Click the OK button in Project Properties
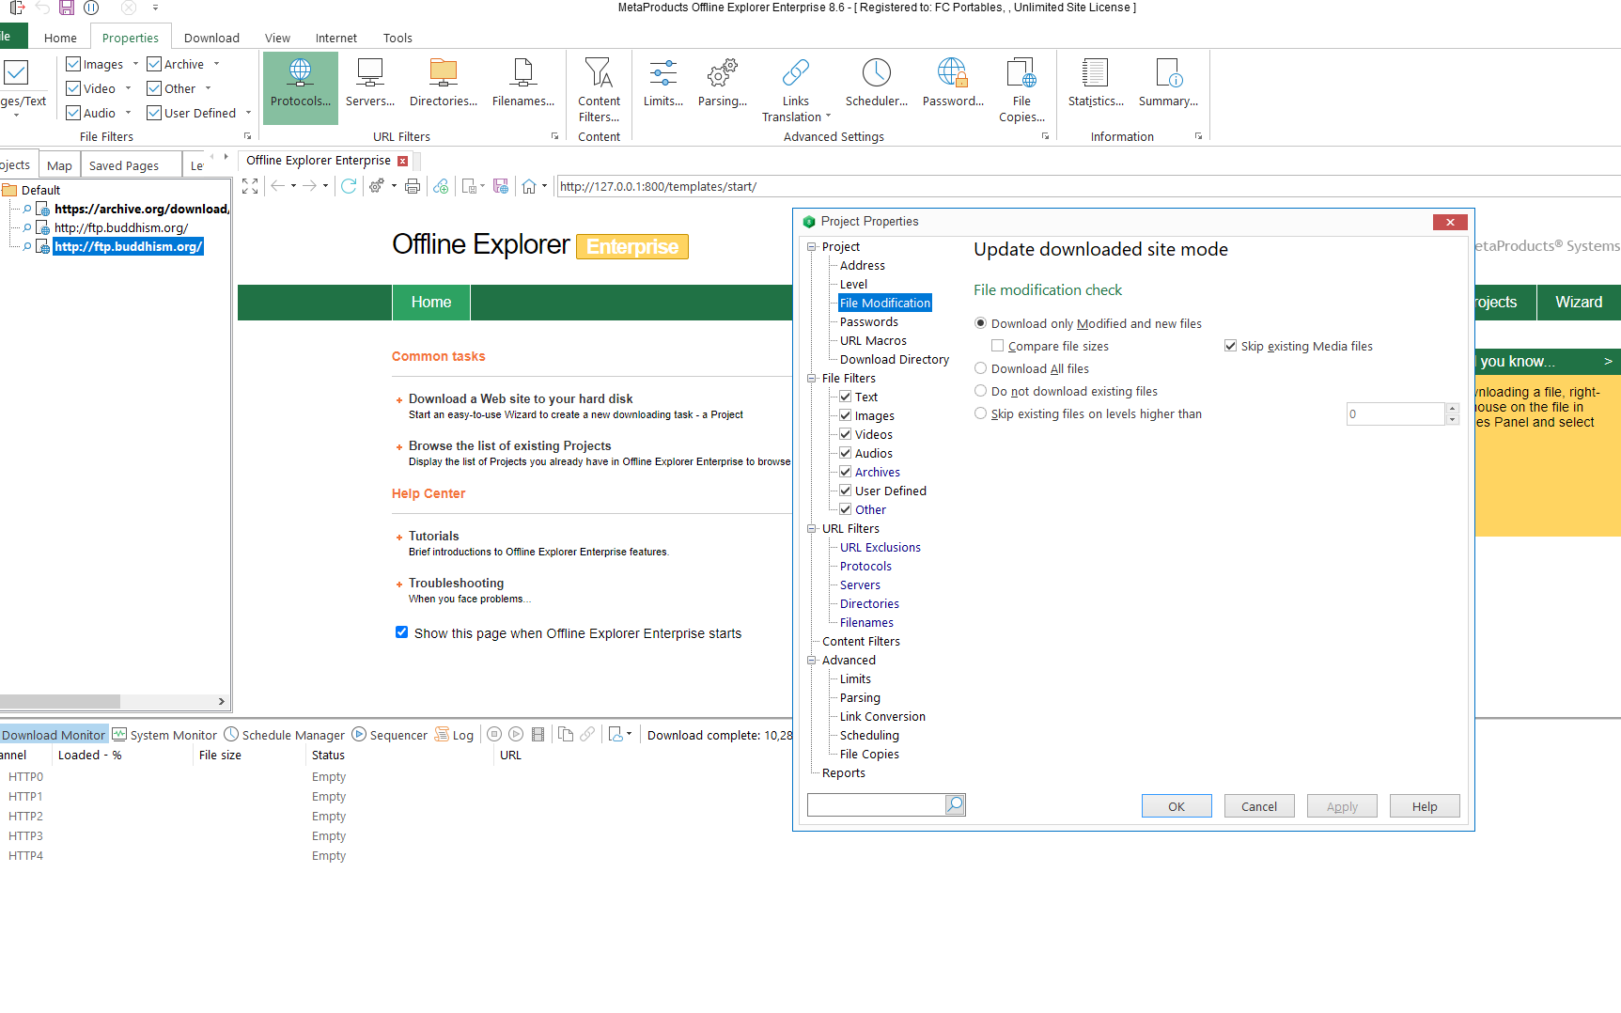The height and width of the screenshot is (1013, 1621). pos(1176,806)
